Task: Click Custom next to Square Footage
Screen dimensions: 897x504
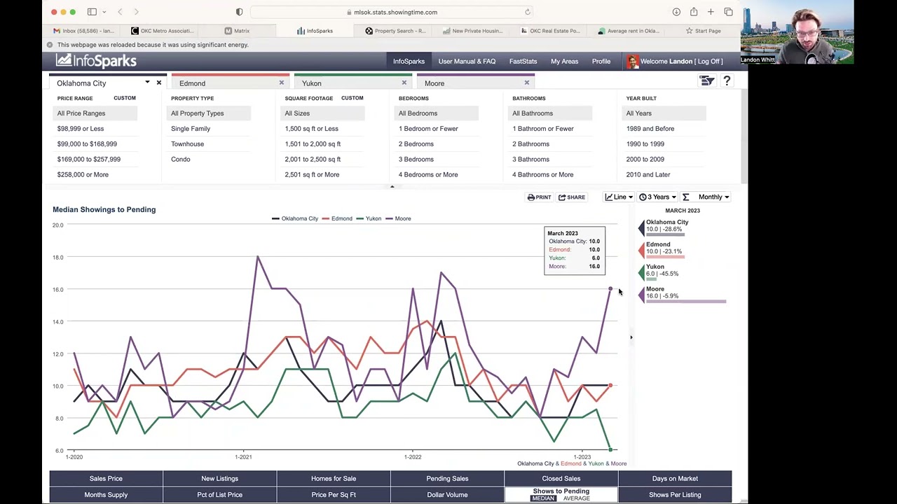Action: 352,98
